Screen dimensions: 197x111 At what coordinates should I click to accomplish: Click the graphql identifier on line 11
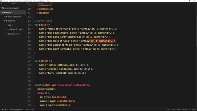43,13
